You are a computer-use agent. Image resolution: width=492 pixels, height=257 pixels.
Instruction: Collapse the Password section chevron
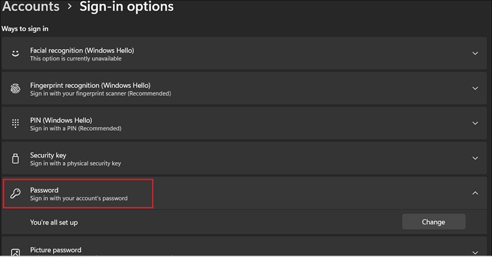click(x=475, y=193)
